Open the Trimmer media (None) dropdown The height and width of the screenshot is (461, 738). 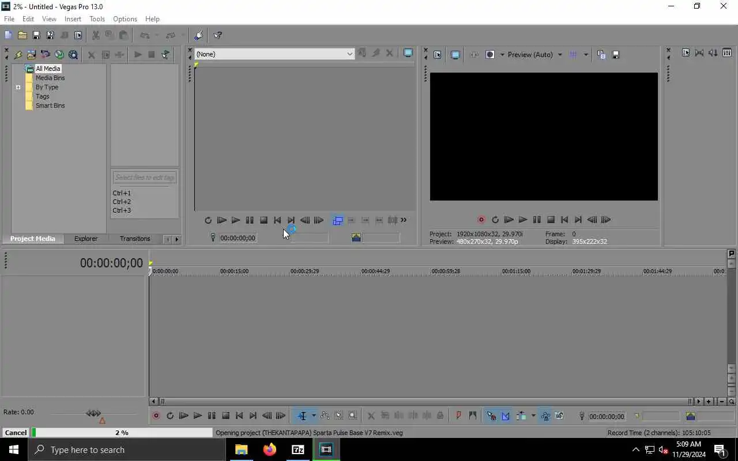click(x=349, y=54)
